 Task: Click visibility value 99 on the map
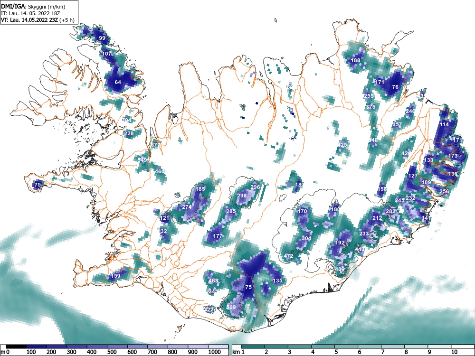(x=103, y=38)
